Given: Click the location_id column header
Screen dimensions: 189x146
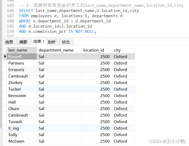Looking at the screenshot, I should pos(97,50).
